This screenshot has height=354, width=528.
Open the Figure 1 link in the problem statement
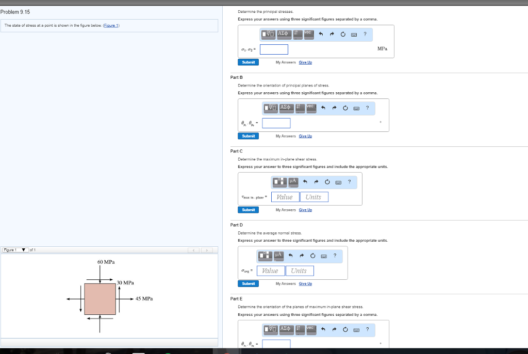coord(111,26)
